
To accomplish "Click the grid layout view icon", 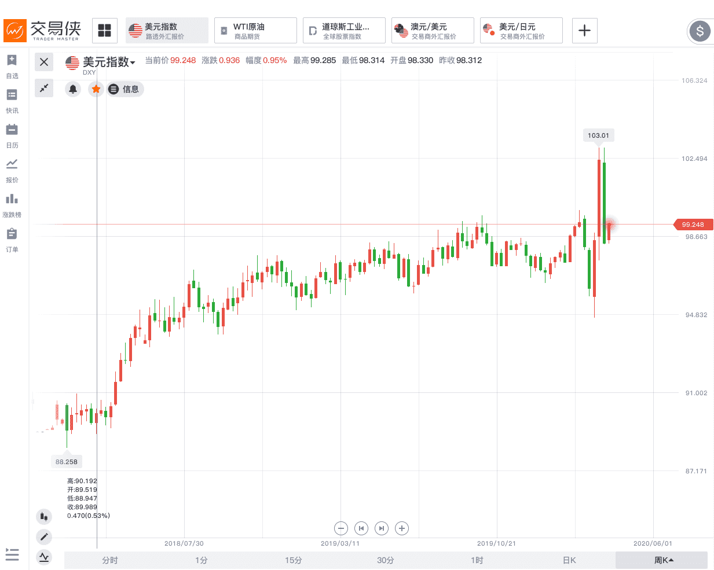I will 105,31.
